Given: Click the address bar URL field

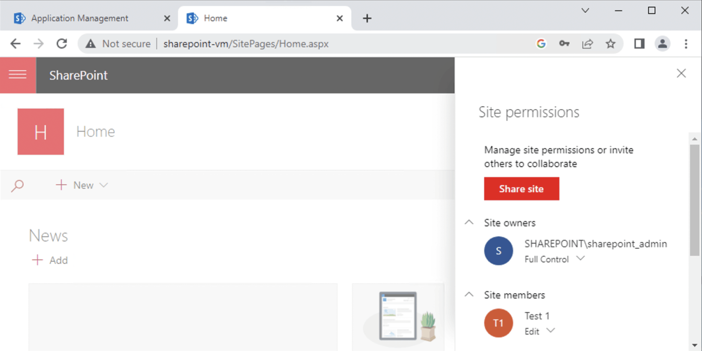Looking at the screenshot, I should coord(246,44).
